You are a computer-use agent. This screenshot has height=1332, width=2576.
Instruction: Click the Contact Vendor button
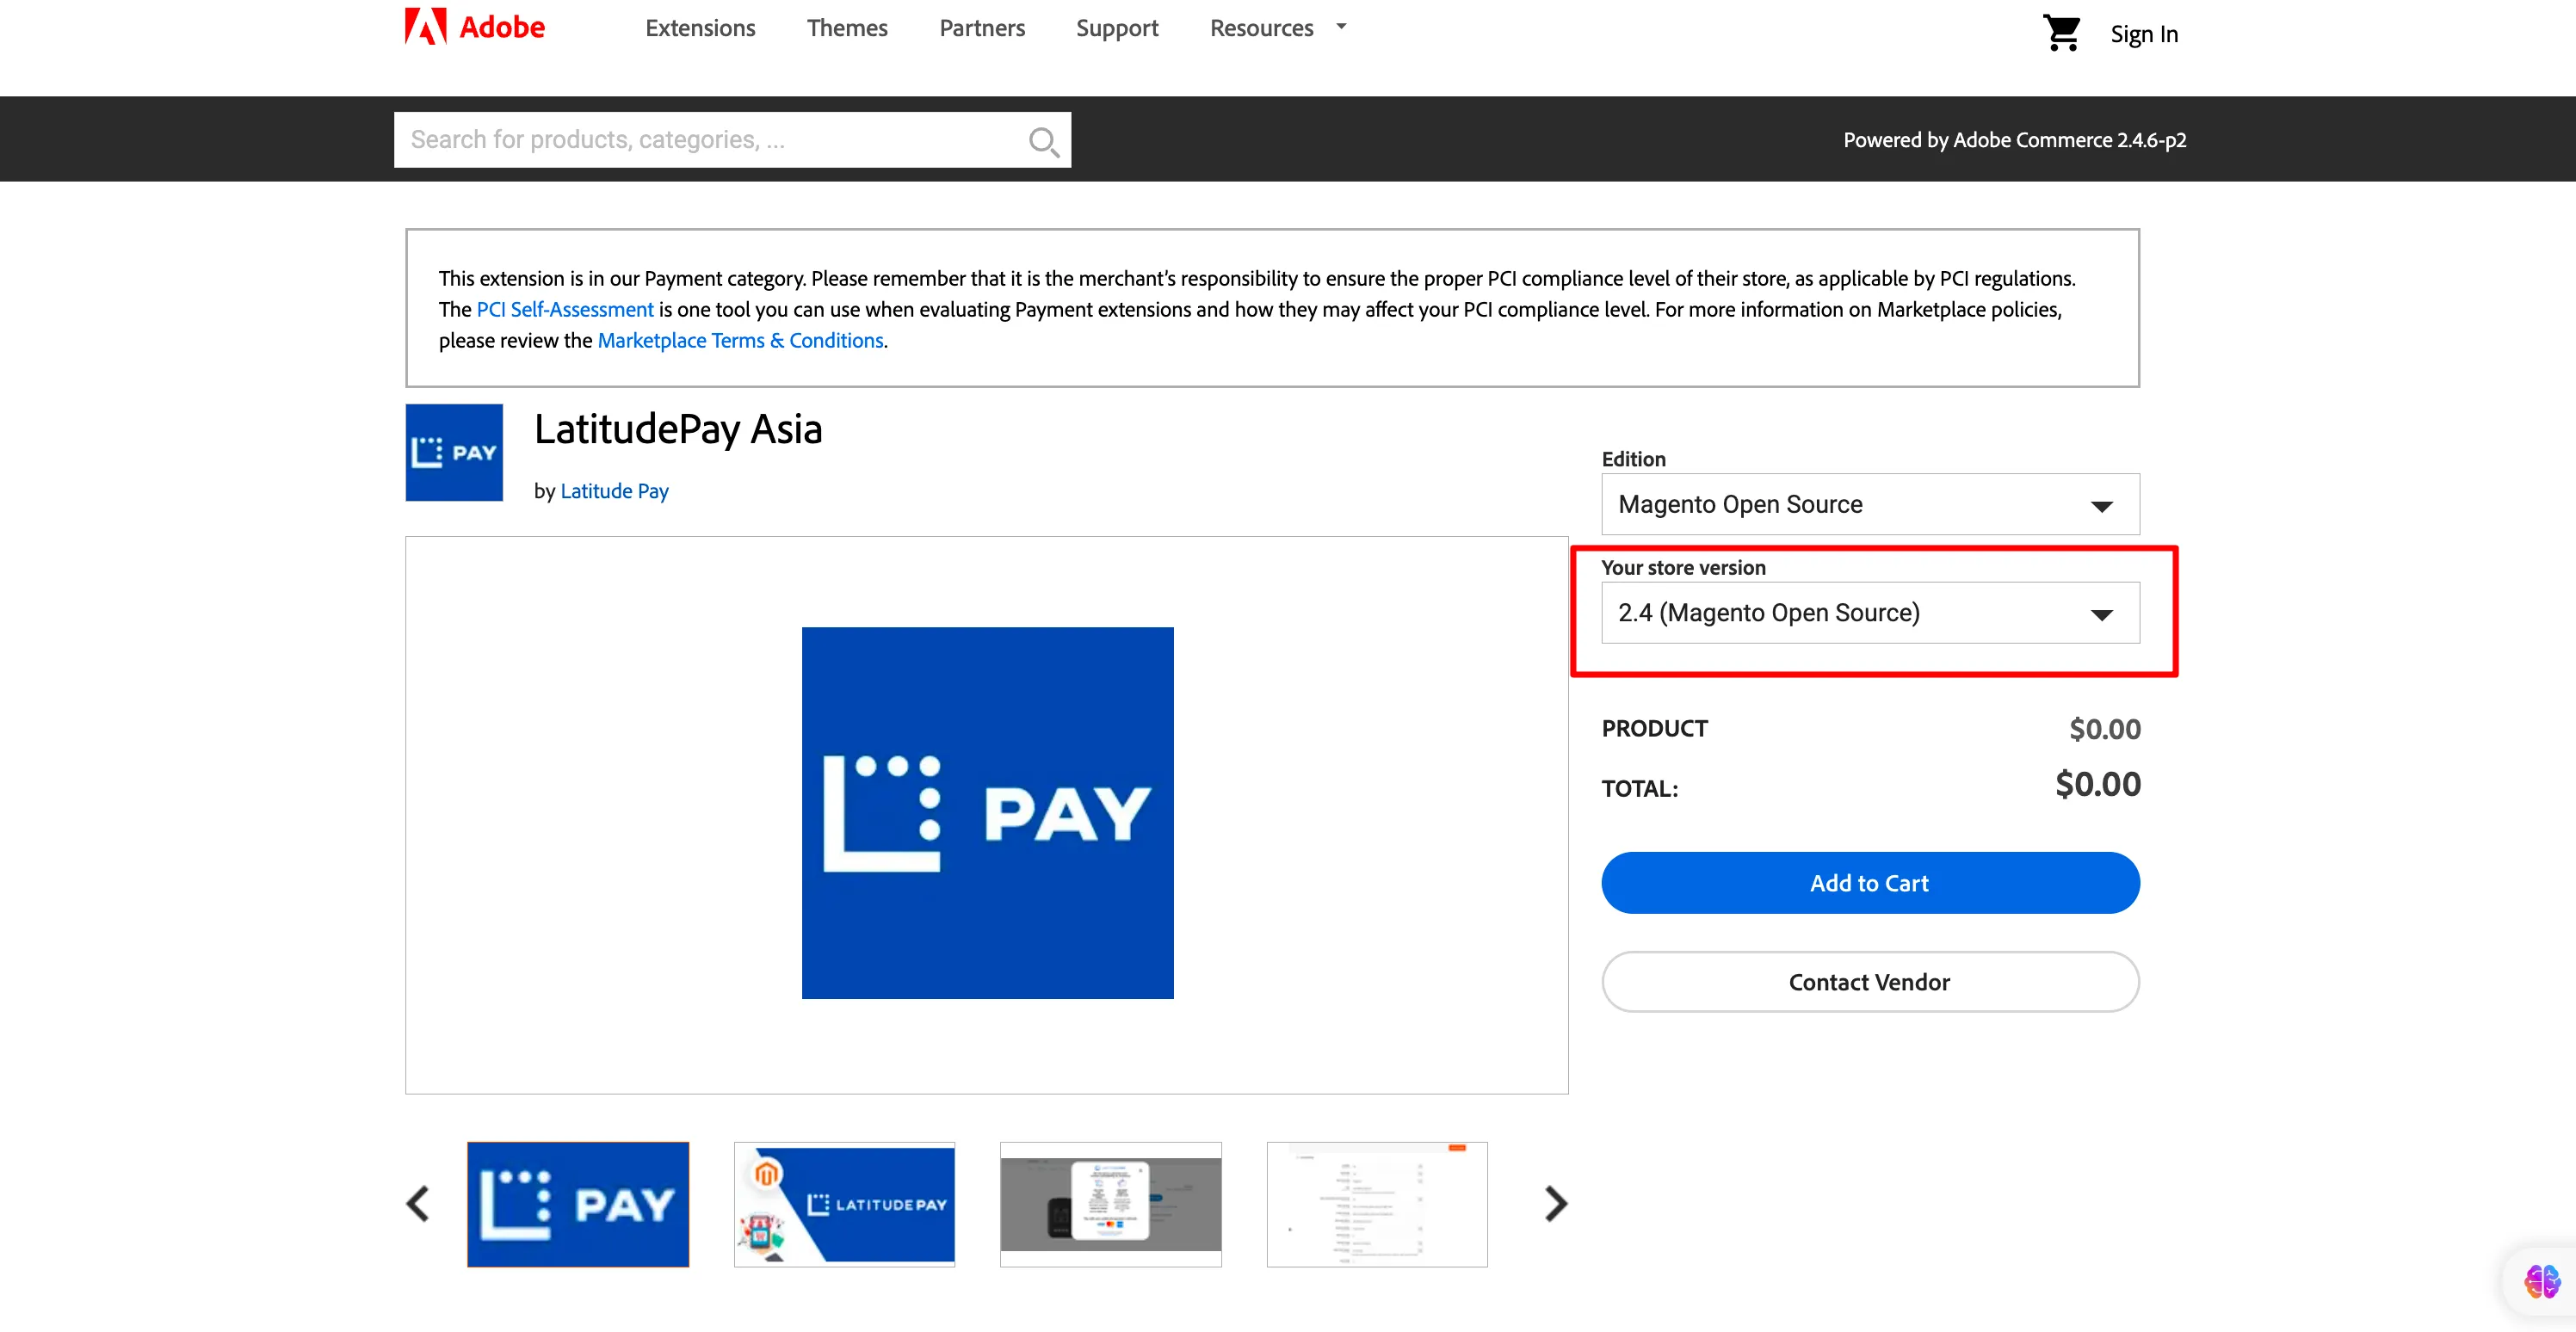pyautogui.click(x=1870, y=982)
